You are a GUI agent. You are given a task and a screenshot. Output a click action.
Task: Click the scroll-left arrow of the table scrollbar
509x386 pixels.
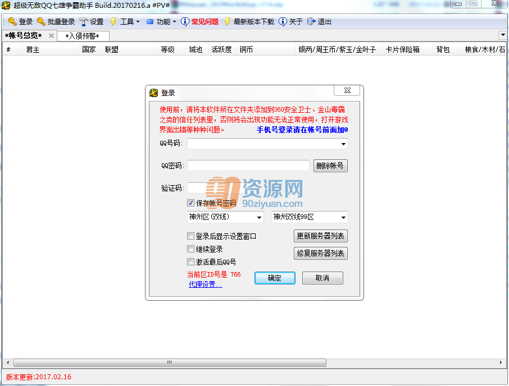[x=8, y=362]
